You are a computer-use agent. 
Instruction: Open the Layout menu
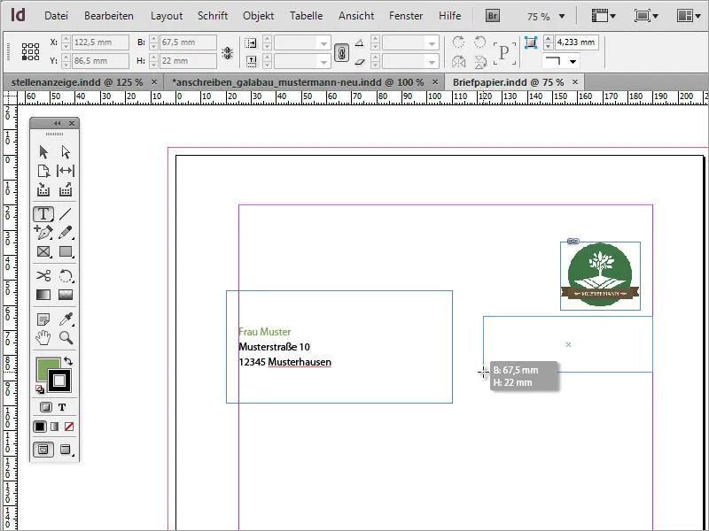[x=166, y=16]
